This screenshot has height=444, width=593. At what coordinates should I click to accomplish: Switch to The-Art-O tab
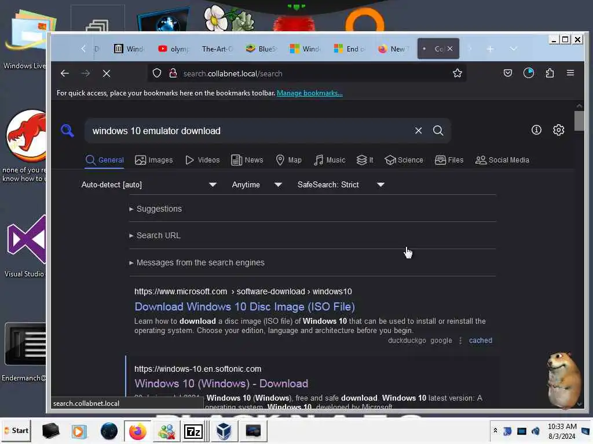(218, 49)
